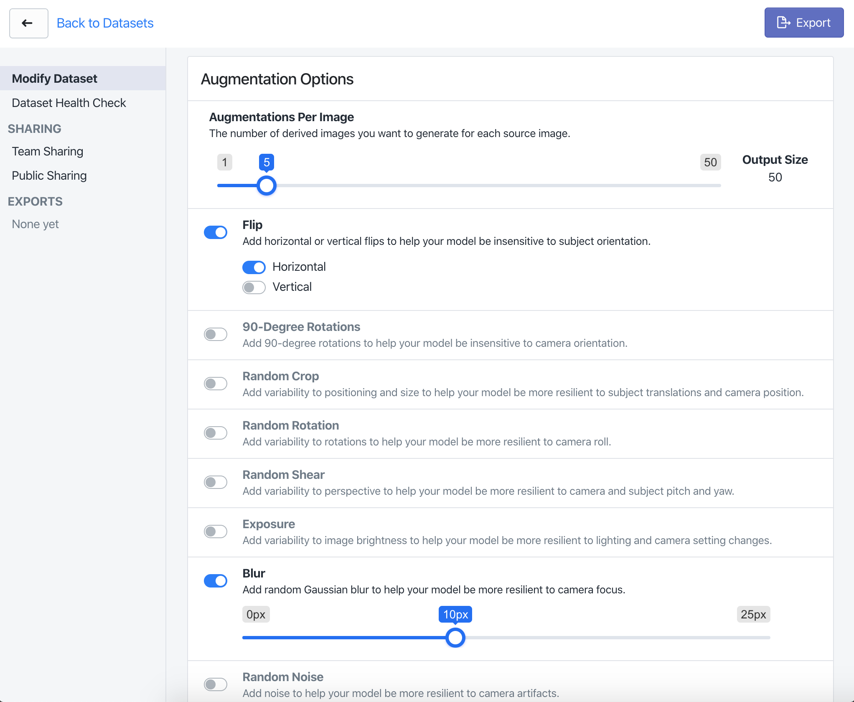Viewport: 854px width, 702px height.
Task: Enable the Random Rotation option
Action: pyautogui.click(x=216, y=432)
